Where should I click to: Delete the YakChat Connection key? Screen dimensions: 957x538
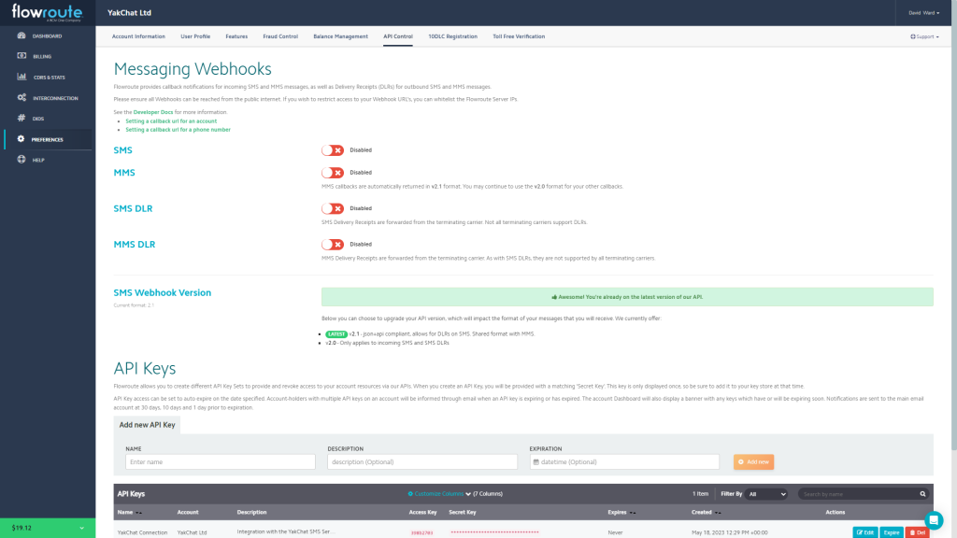[918, 532]
